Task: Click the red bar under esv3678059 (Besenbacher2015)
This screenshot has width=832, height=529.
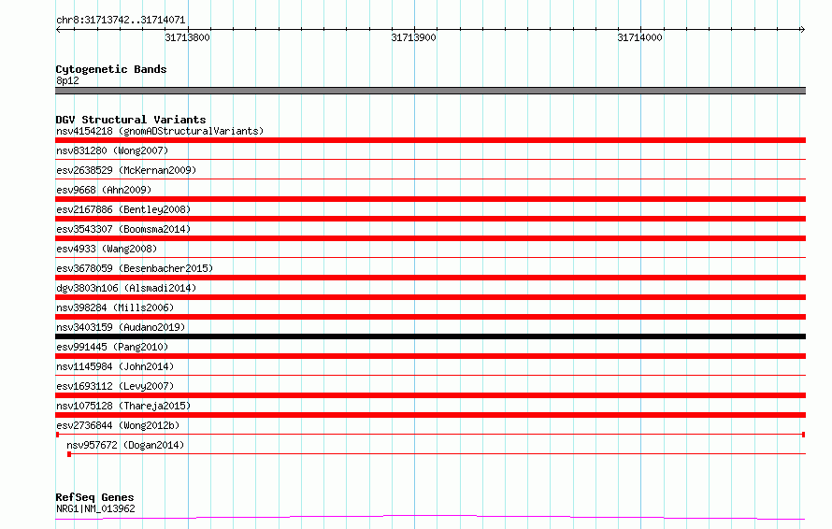Action: [x=430, y=278]
